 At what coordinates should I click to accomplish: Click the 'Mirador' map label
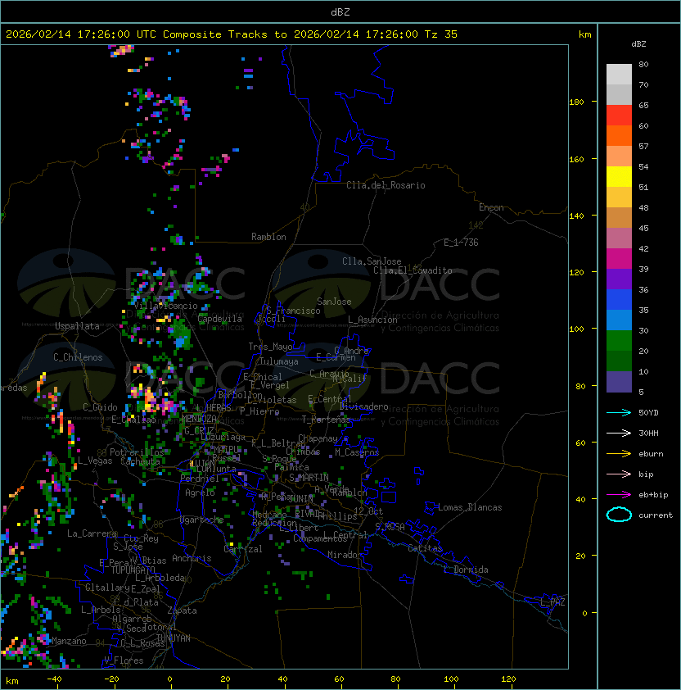pos(345,555)
